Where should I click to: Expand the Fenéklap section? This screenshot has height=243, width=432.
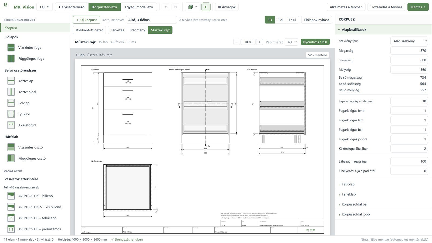pyautogui.click(x=383, y=194)
